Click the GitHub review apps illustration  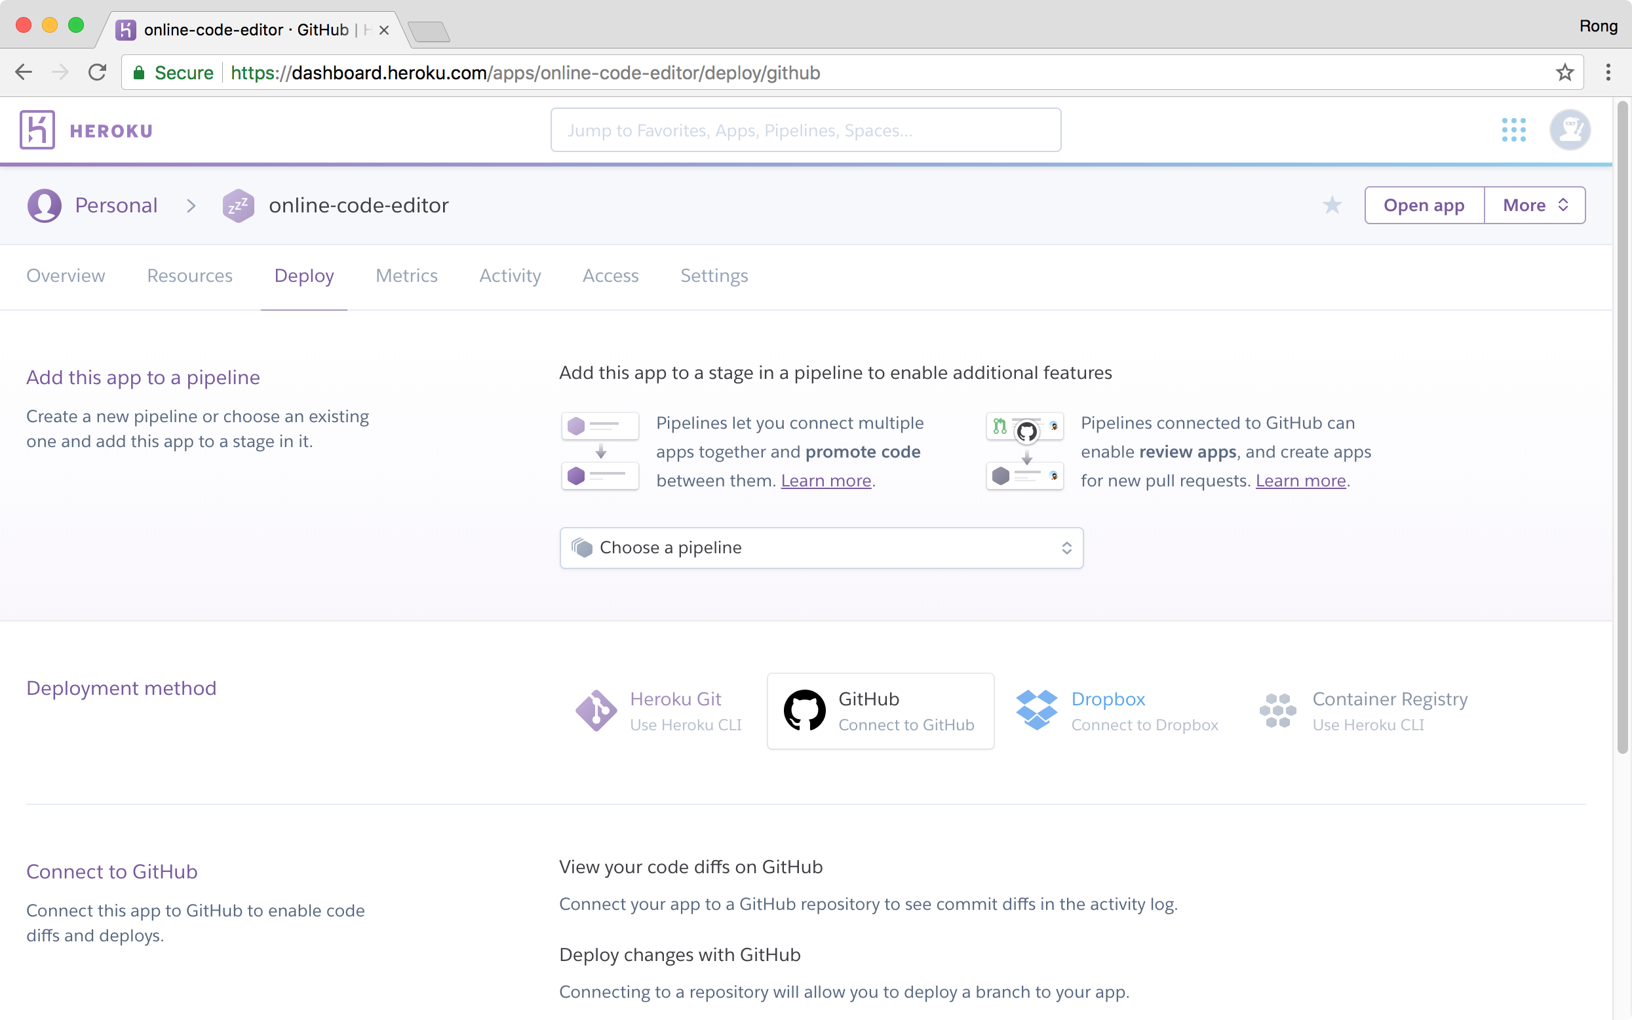coord(1025,450)
